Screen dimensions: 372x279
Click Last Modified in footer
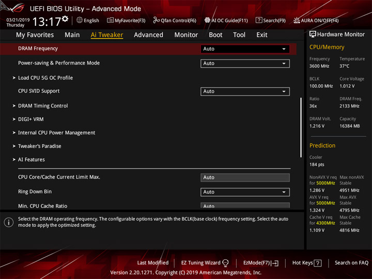pyautogui.click(x=153, y=263)
